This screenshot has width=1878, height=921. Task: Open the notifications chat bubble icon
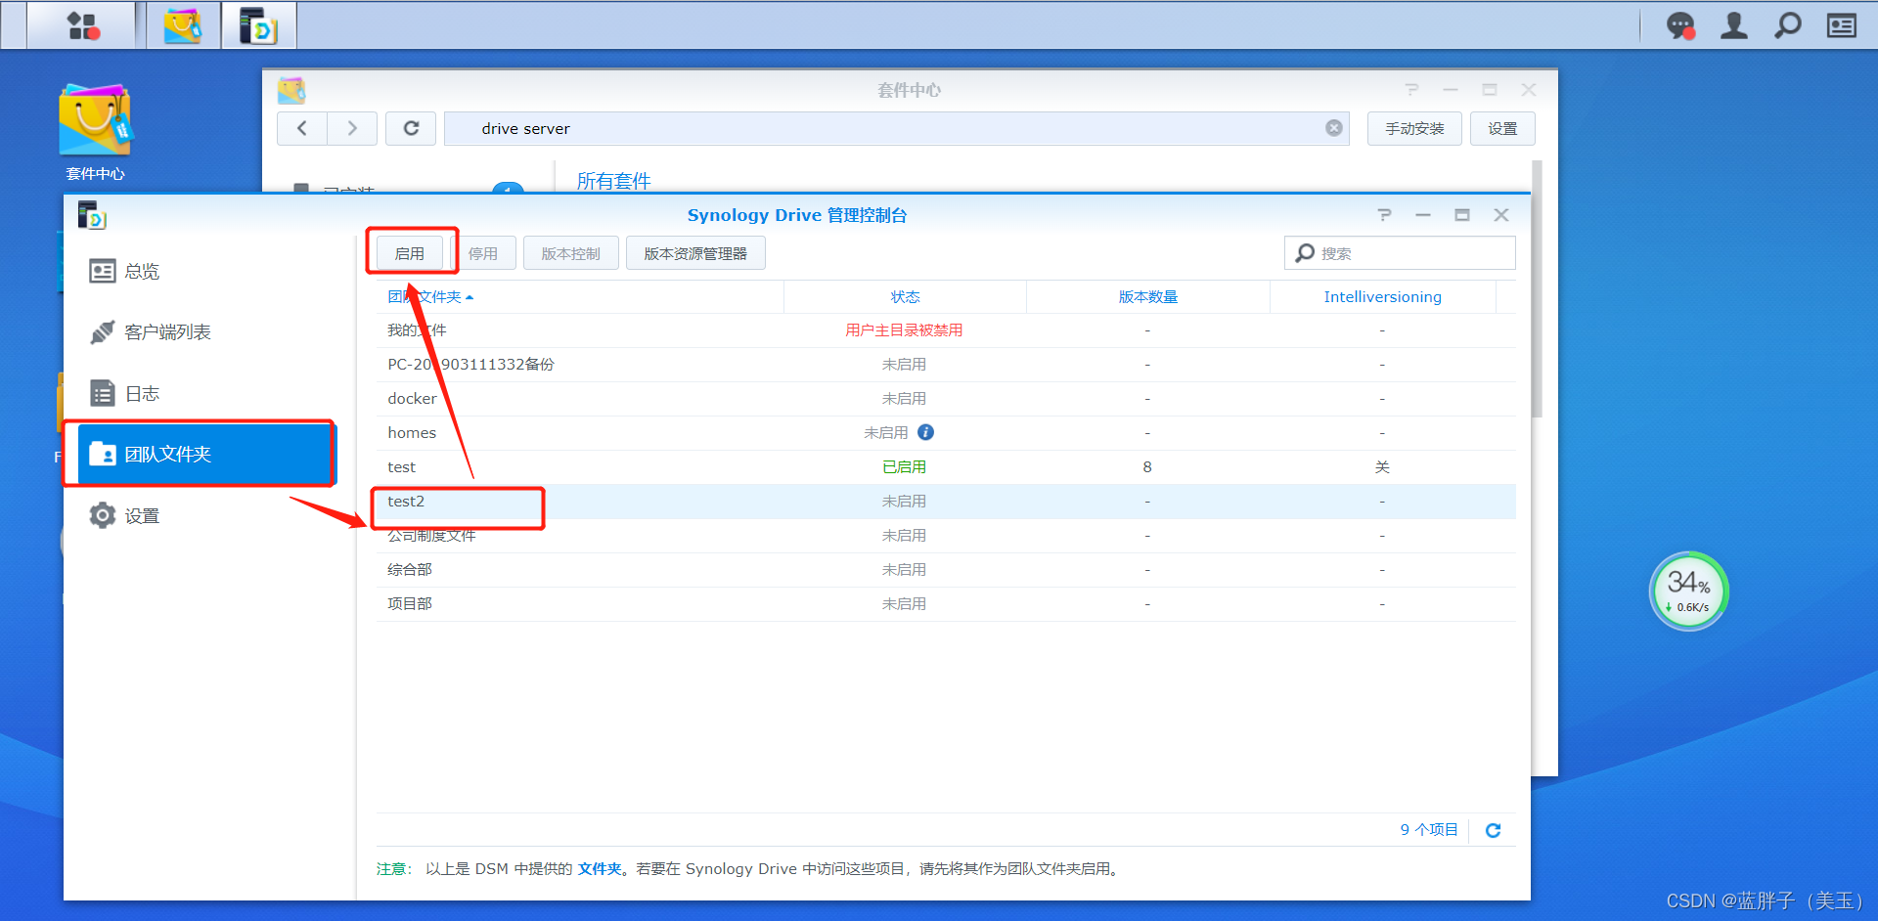pos(1680,25)
